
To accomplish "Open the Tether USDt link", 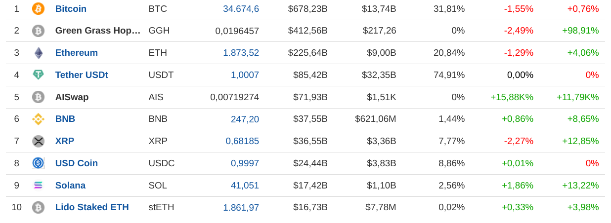I will (x=82, y=75).
